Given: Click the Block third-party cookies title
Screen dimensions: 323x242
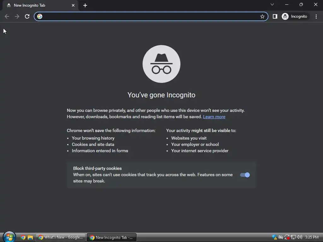Looking at the screenshot, I should (x=97, y=168).
